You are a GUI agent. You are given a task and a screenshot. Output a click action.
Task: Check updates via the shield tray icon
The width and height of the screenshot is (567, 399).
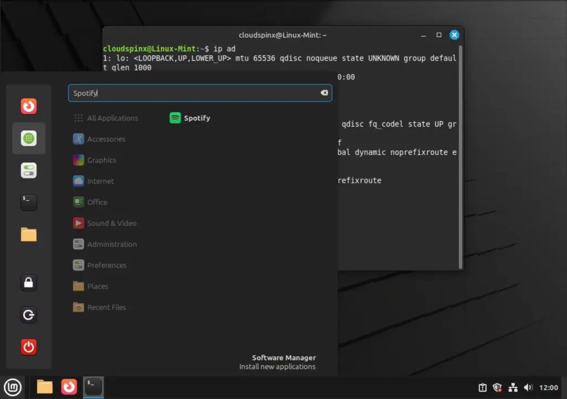coord(497,387)
